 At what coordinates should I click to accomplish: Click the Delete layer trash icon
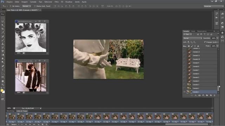click(x=214, y=95)
